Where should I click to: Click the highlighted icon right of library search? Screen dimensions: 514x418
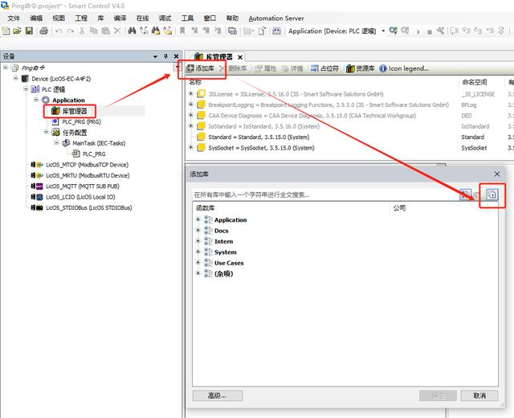point(492,195)
